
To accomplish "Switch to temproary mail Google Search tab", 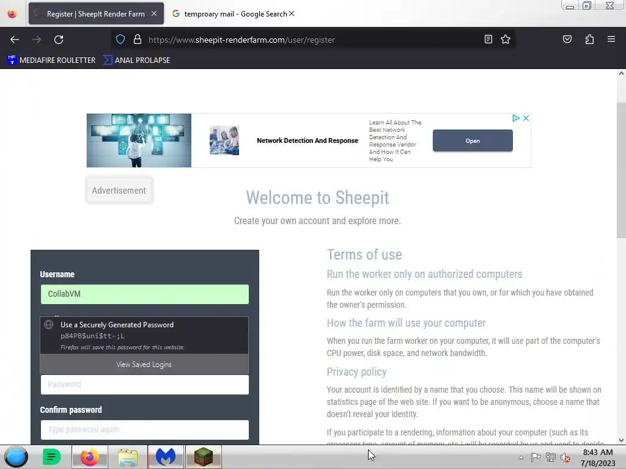I will click(x=235, y=13).
